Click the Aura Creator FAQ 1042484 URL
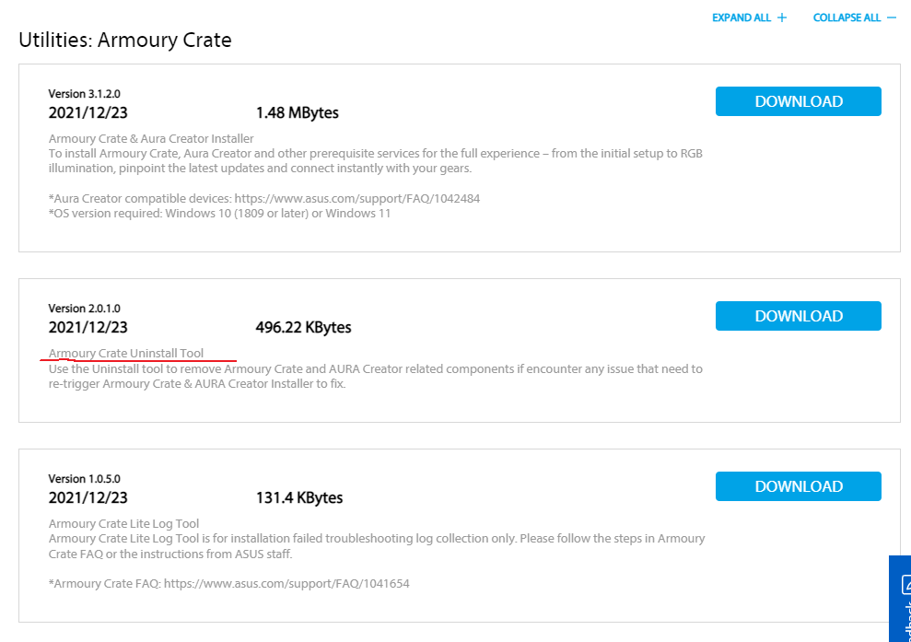The height and width of the screenshot is (642, 911). point(356,199)
